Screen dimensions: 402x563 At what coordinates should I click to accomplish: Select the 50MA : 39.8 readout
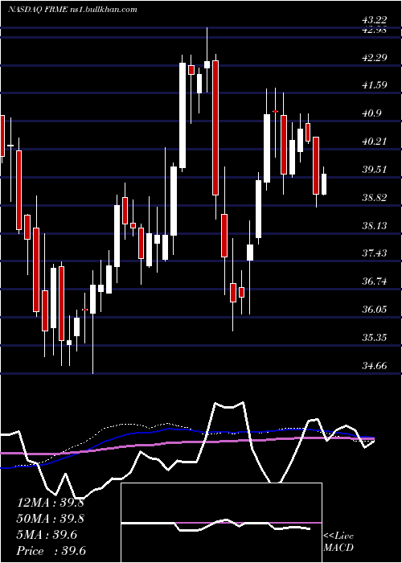pyautogui.click(x=50, y=519)
